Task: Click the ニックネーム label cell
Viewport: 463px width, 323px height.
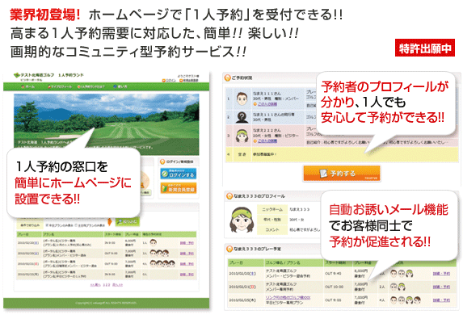Action: point(272,209)
